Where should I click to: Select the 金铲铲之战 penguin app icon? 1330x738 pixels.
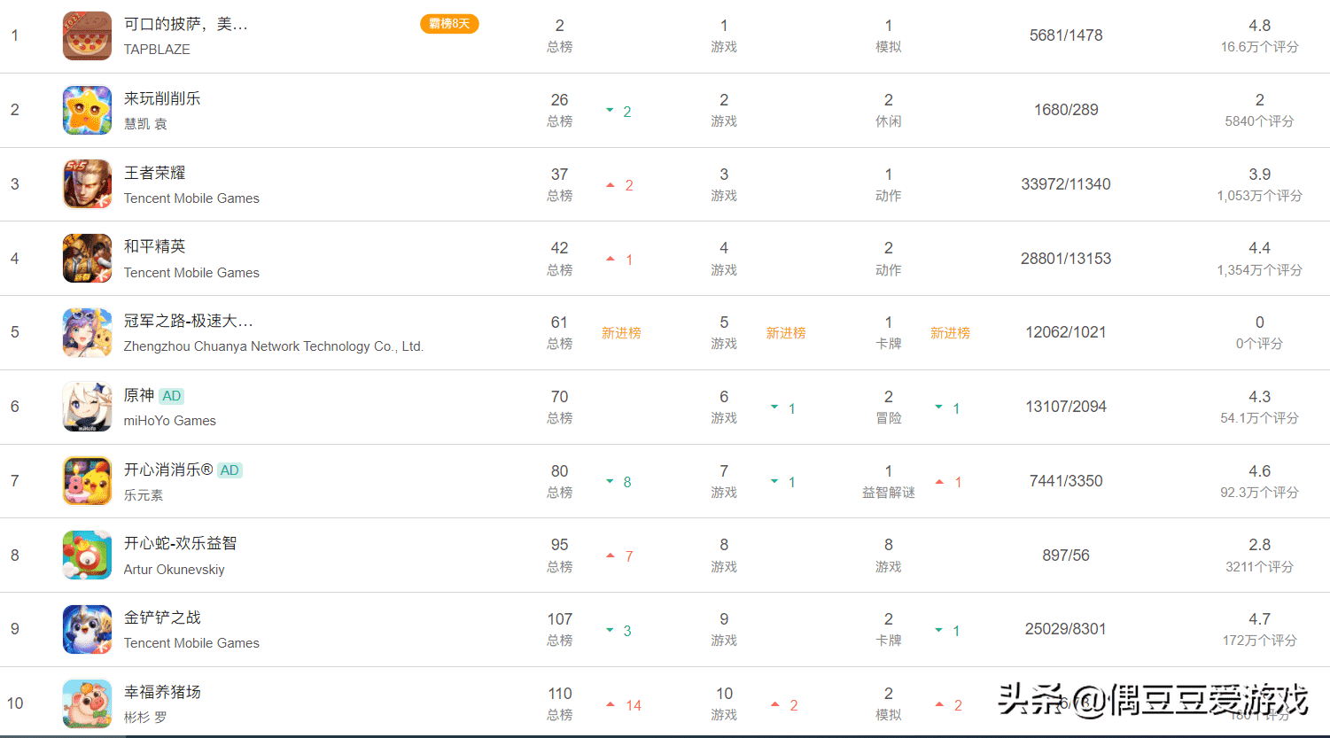[87, 629]
